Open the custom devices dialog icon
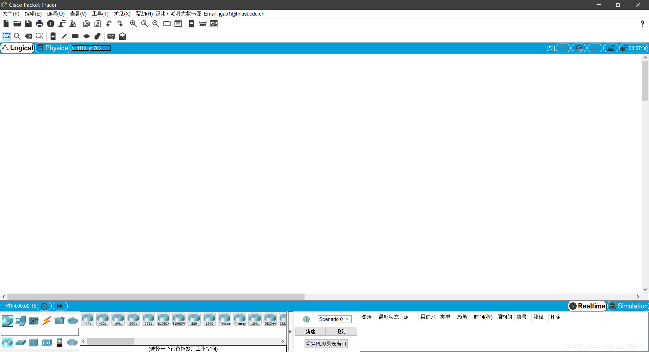This screenshot has width=649, height=352. pos(178,24)
